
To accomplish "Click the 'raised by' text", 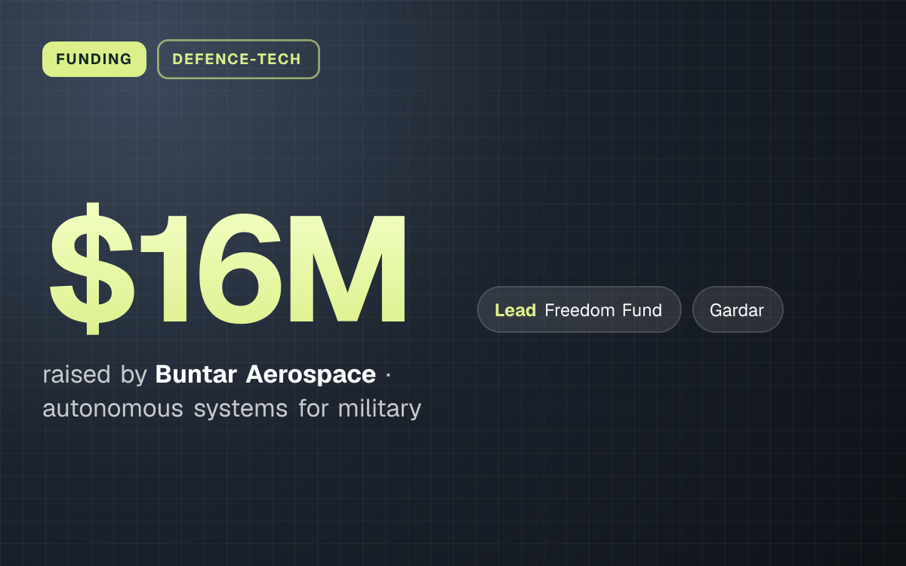I will (95, 374).
